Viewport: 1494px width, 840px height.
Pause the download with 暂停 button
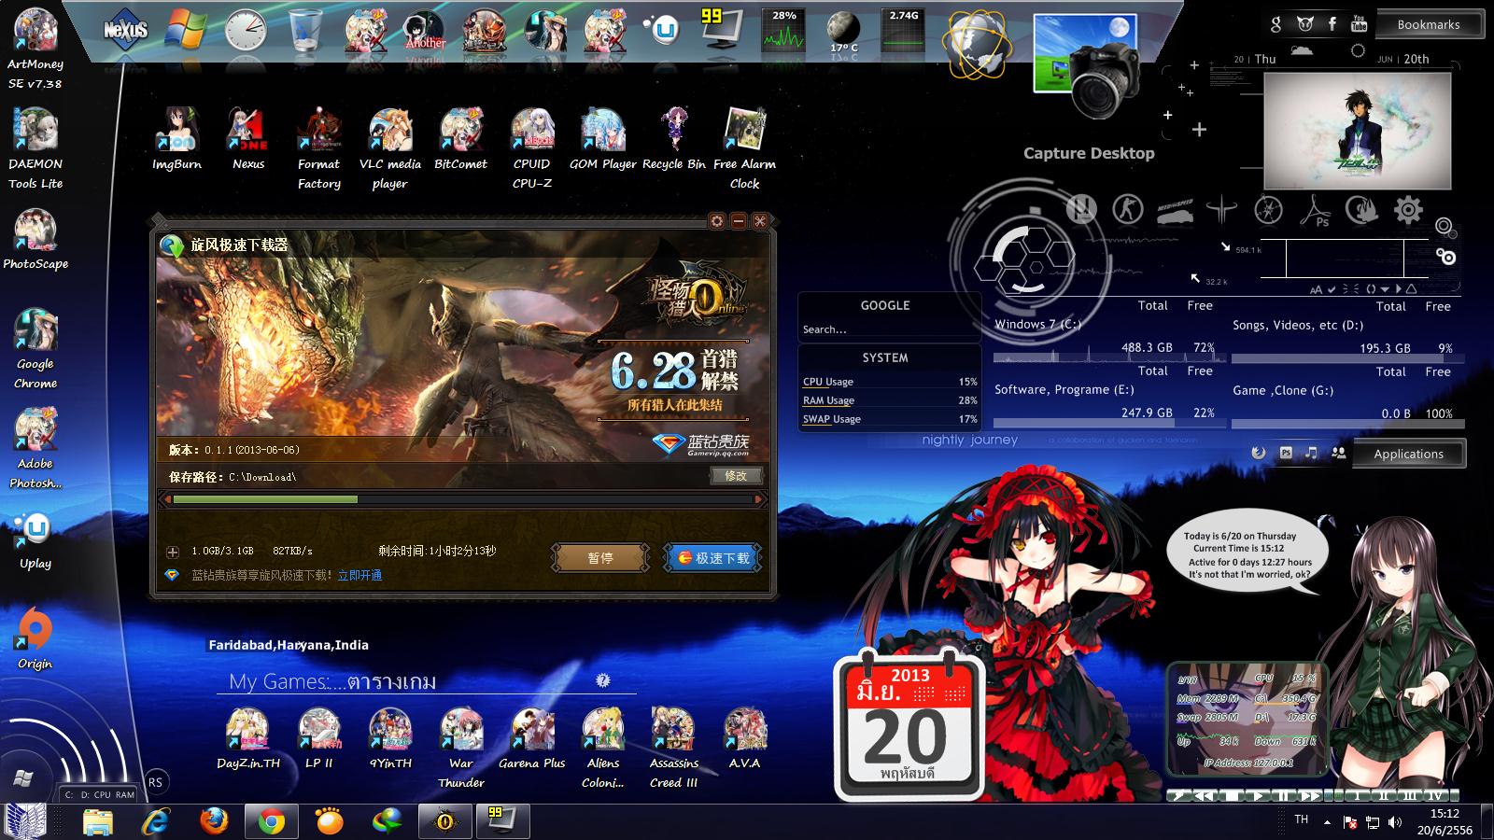pyautogui.click(x=600, y=558)
